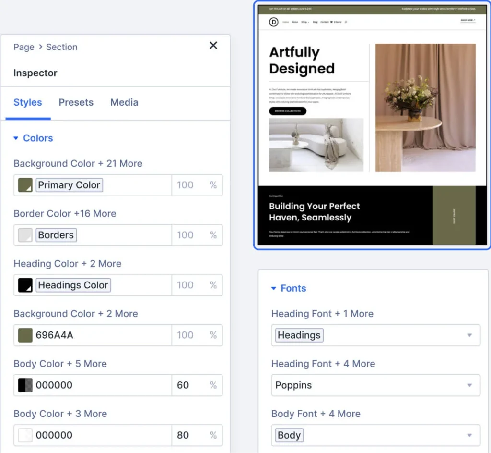The image size is (491, 453).
Task: Click the 696A4A color swatch
Action: tap(25, 335)
